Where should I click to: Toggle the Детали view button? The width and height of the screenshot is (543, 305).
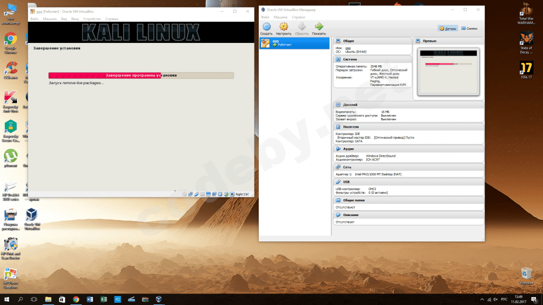click(x=448, y=29)
